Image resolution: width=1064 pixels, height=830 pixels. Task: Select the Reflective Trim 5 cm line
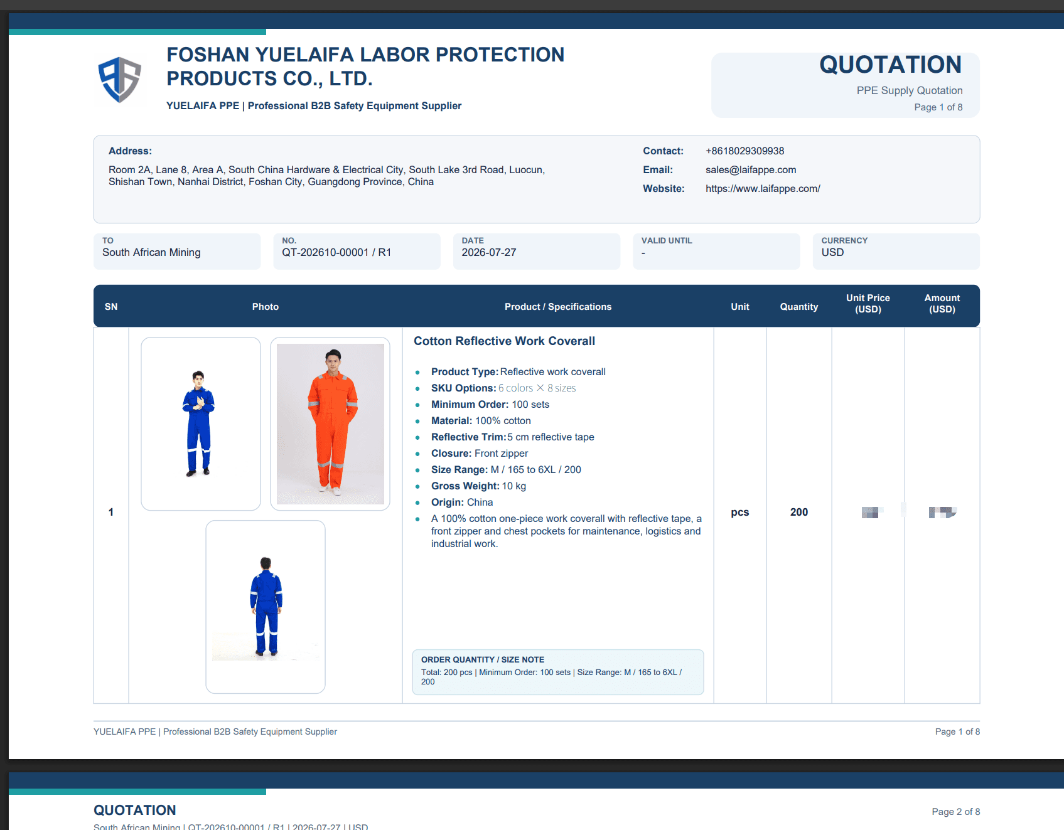(512, 437)
